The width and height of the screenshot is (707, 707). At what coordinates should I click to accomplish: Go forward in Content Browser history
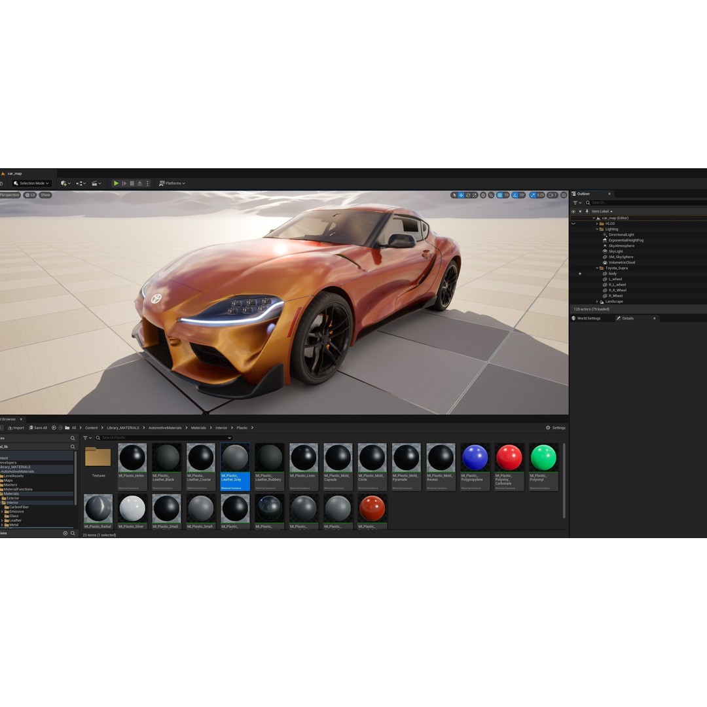click(60, 428)
